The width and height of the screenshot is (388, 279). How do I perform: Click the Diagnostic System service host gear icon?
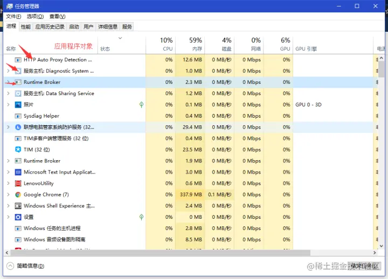click(18, 71)
